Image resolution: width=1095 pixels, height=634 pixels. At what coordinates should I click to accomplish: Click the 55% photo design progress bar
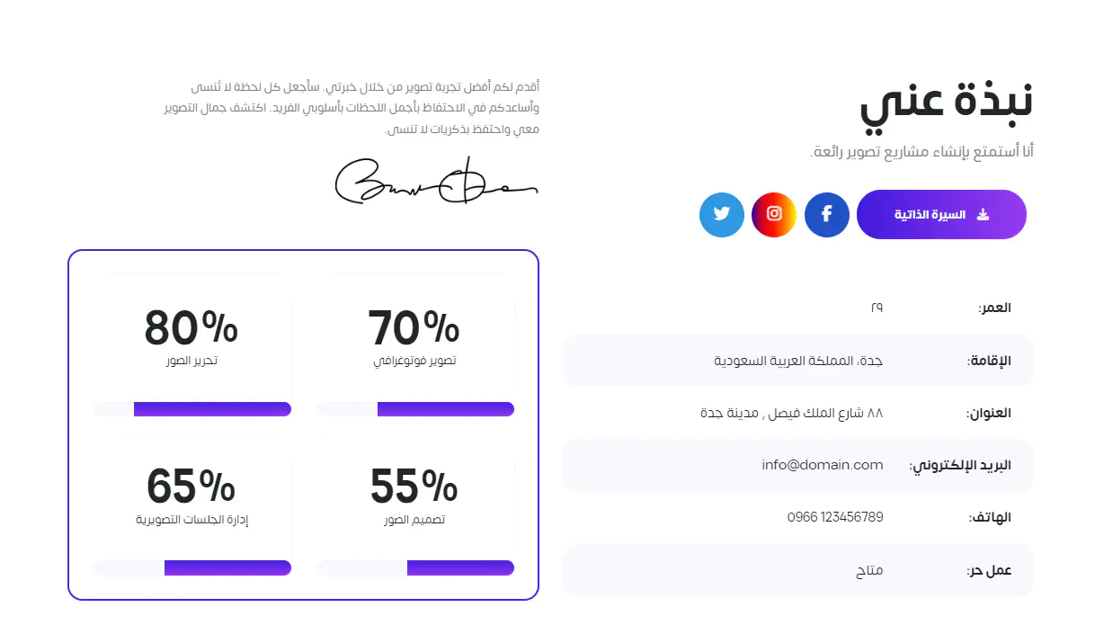pyautogui.click(x=414, y=567)
